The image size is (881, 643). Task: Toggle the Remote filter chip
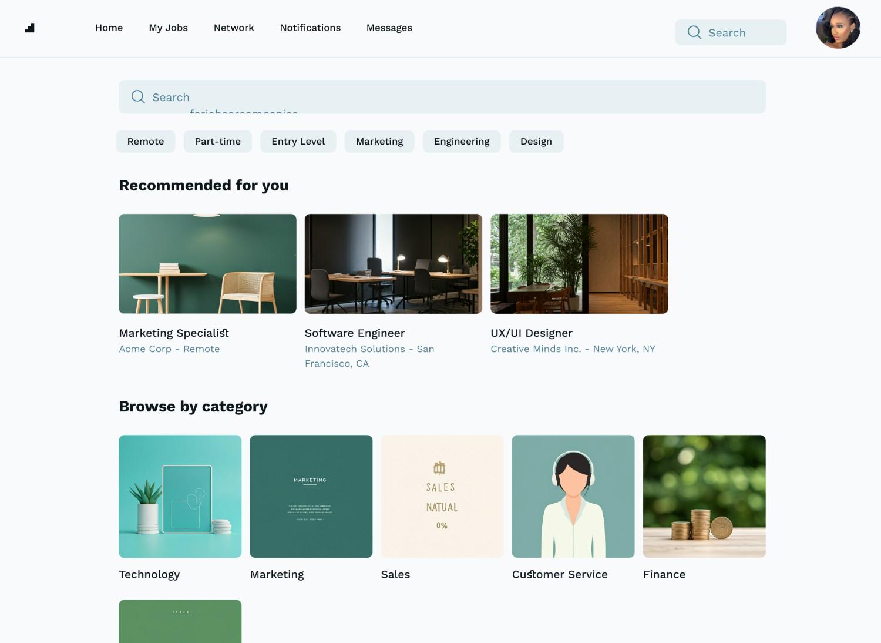[146, 142]
